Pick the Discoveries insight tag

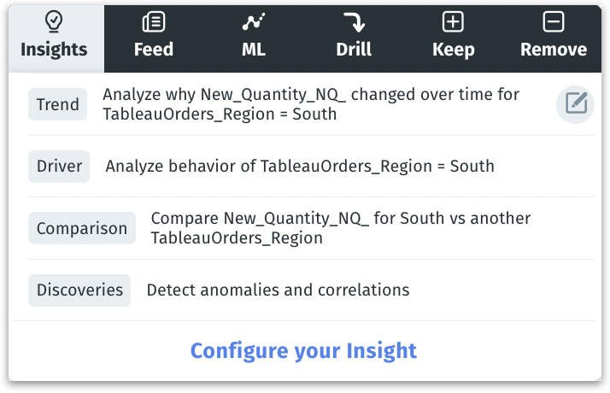pyautogui.click(x=79, y=290)
